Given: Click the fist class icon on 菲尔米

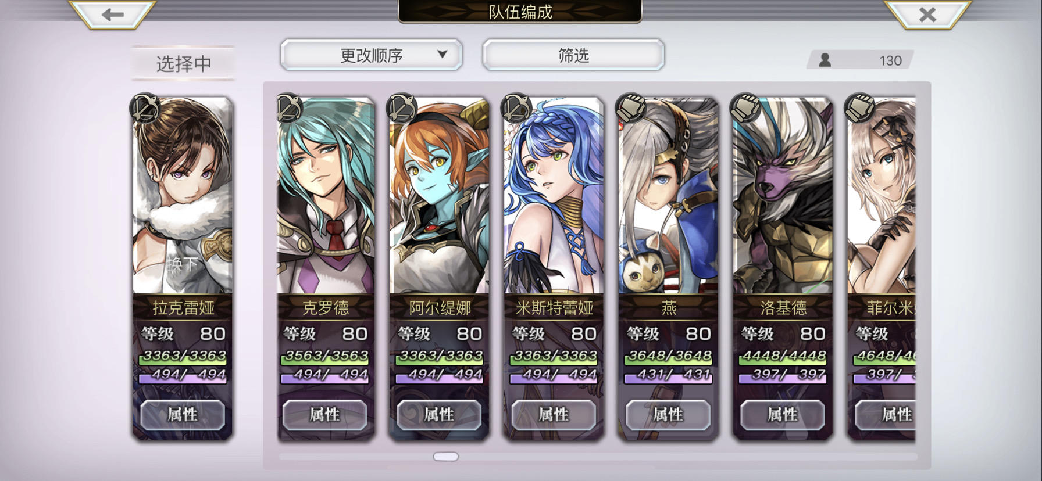Looking at the screenshot, I should [861, 108].
